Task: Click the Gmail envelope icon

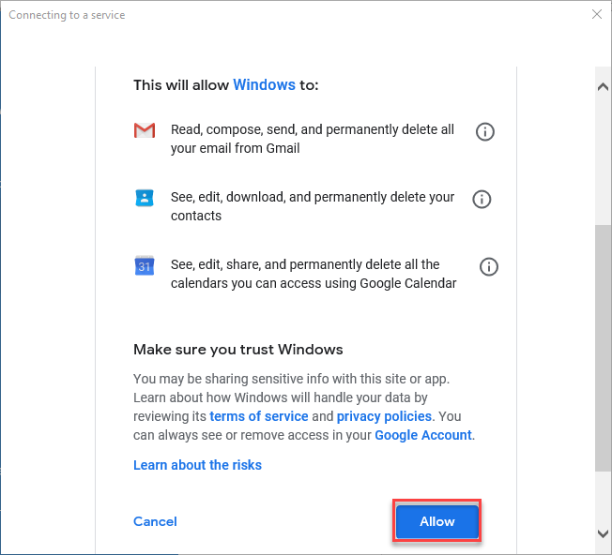Action: point(145,130)
